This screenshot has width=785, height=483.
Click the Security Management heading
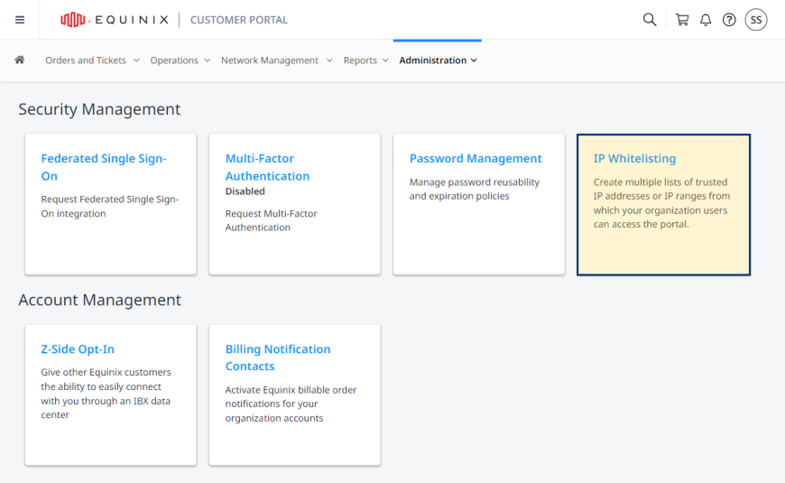click(x=99, y=108)
